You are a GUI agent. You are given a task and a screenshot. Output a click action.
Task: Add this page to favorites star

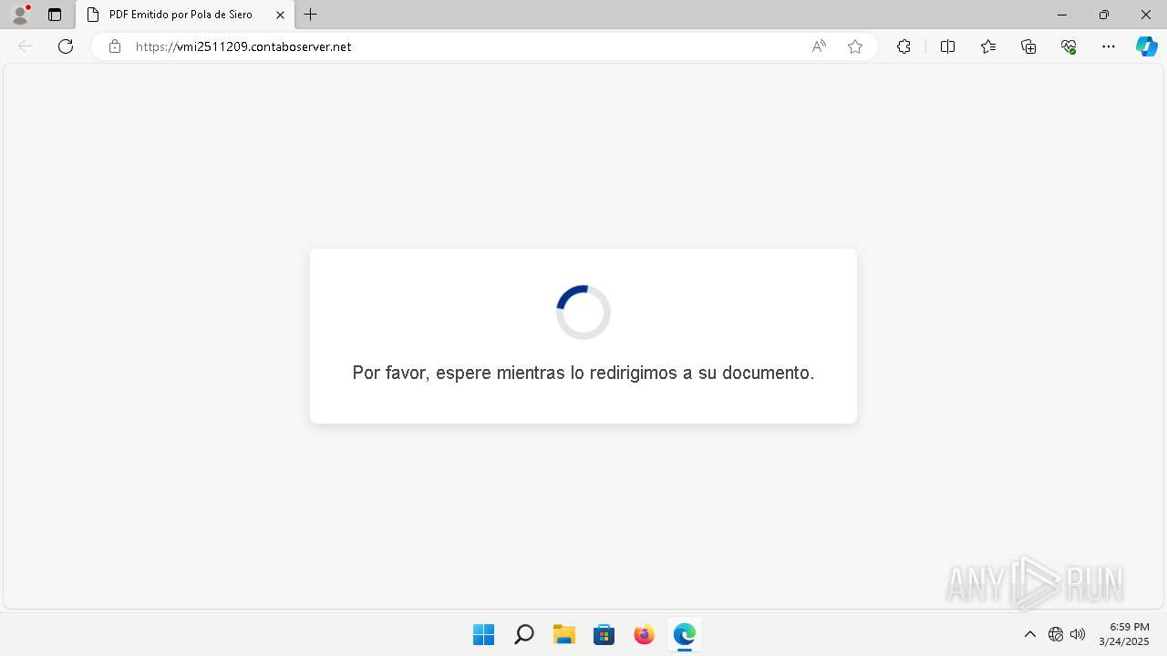pyautogui.click(x=855, y=46)
